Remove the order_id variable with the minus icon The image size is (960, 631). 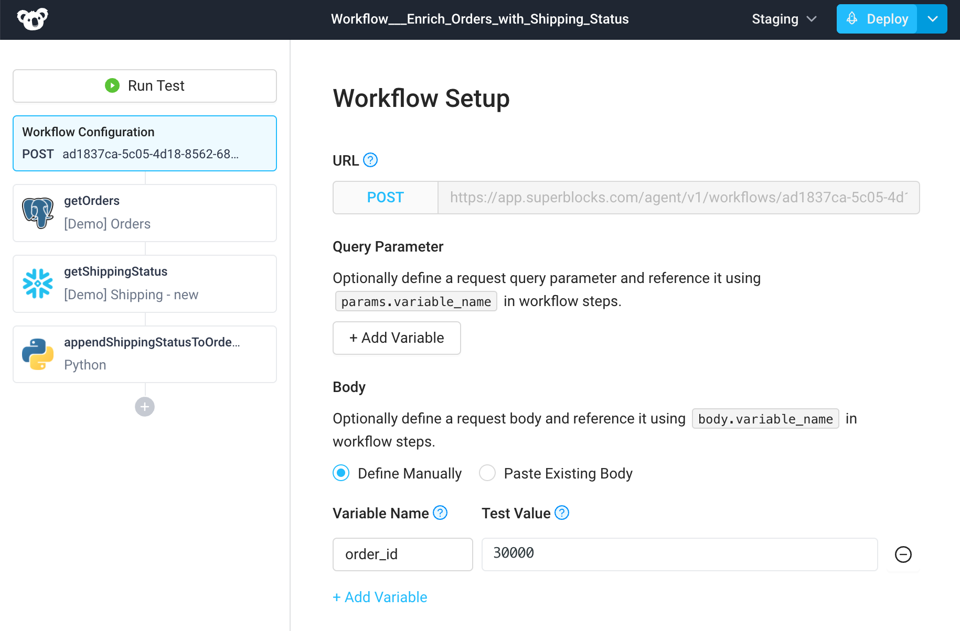coord(903,554)
